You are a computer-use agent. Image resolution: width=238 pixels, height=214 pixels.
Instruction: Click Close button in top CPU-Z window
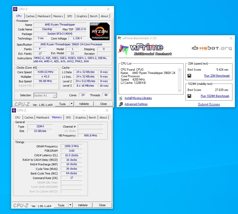click(103, 104)
